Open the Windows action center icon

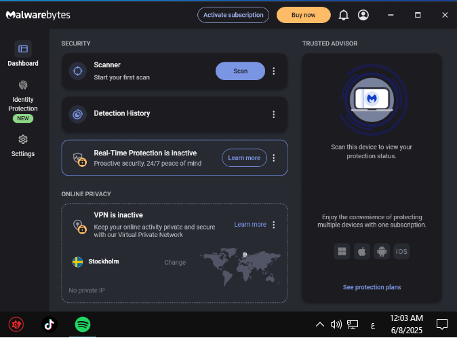click(442, 324)
